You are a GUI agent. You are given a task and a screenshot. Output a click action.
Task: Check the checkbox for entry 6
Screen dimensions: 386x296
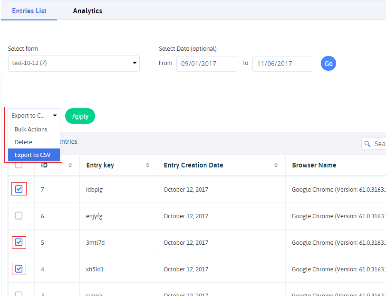pos(19,216)
